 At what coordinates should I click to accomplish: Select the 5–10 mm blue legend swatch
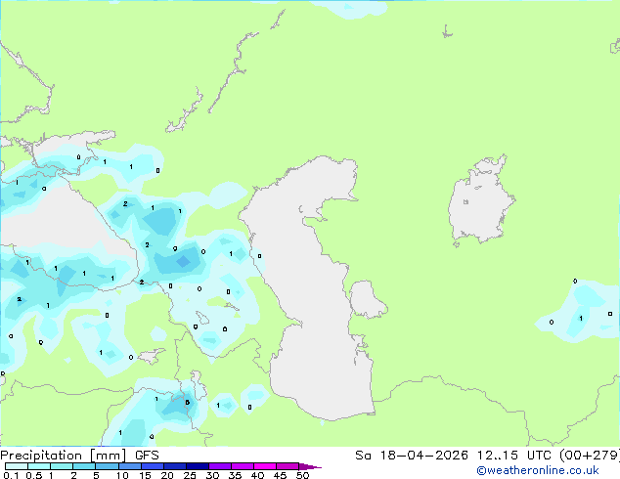coord(107,466)
